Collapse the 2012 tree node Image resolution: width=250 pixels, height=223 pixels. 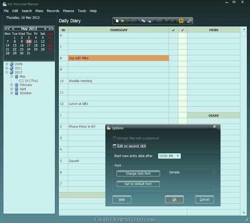6,72
